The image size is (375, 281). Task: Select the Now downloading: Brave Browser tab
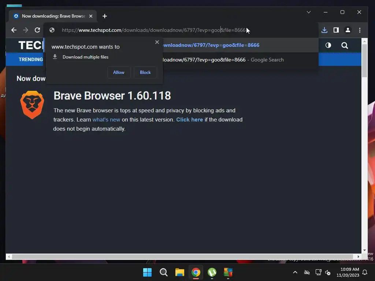53,16
